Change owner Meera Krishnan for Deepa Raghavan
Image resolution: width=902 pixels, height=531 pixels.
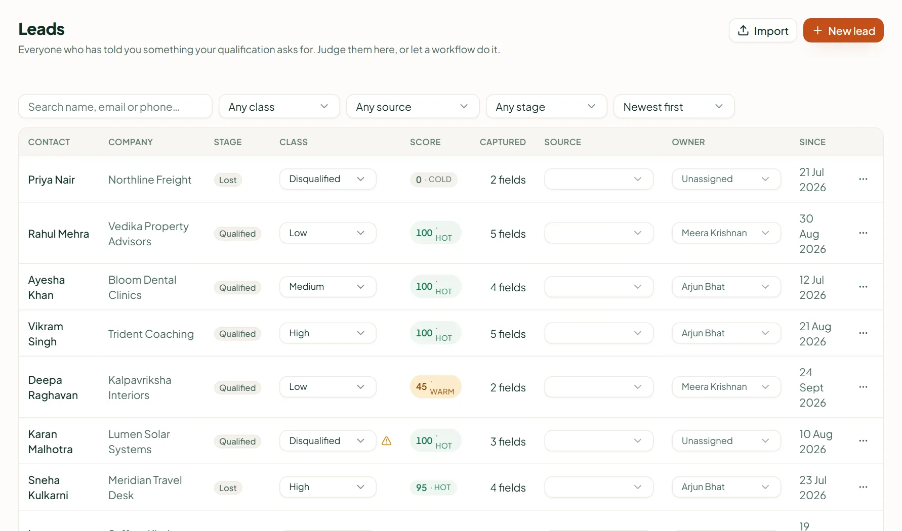coord(726,387)
